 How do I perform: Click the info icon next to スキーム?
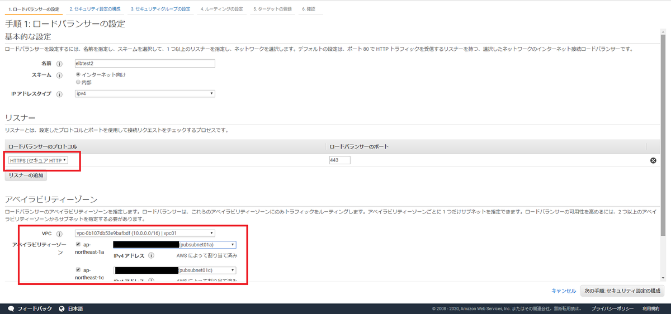pos(59,75)
